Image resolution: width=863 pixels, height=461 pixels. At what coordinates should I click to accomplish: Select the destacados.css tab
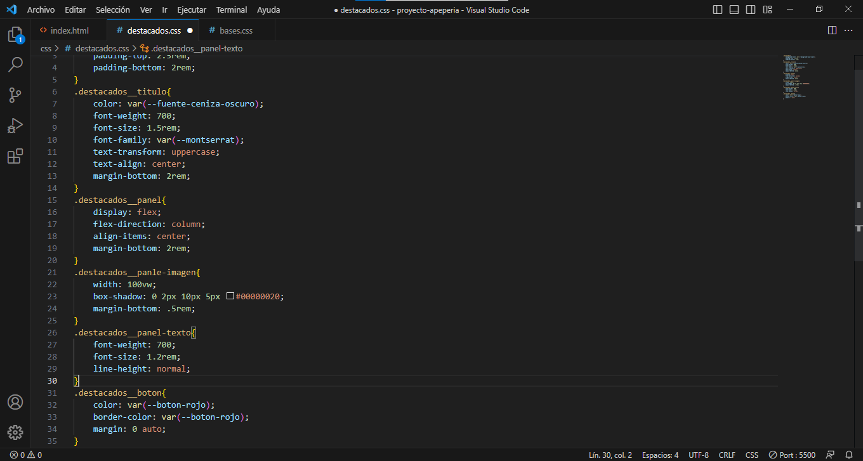154,30
